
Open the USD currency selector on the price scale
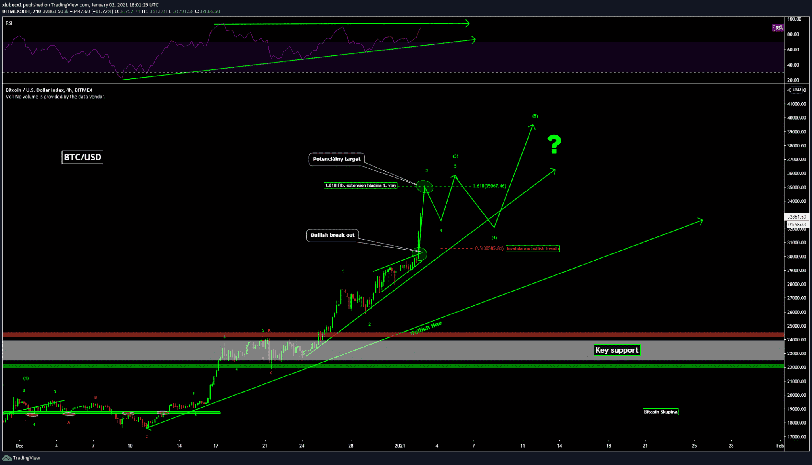(797, 90)
